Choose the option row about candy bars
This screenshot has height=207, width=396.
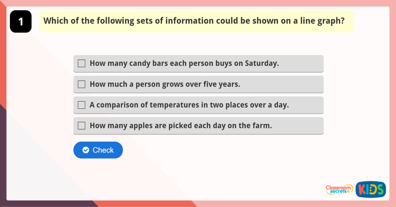pos(198,63)
